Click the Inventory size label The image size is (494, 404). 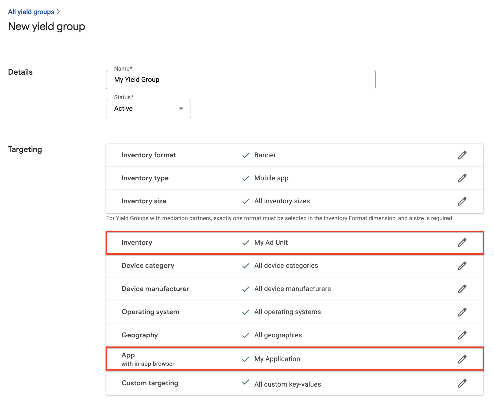click(x=144, y=201)
